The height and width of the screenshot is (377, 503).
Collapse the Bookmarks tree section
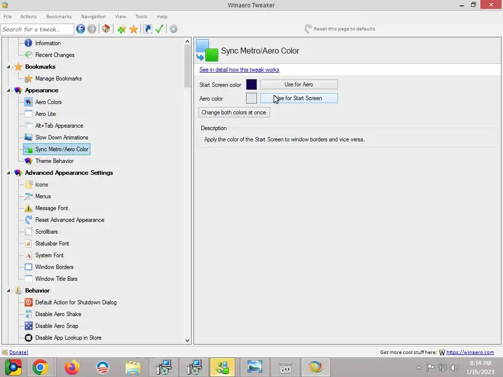pyautogui.click(x=9, y=67)
